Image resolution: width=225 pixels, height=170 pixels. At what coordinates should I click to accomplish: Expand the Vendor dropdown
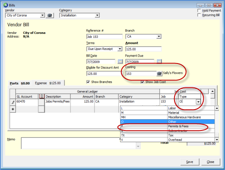pyautogui.click(x=42, y=15)
